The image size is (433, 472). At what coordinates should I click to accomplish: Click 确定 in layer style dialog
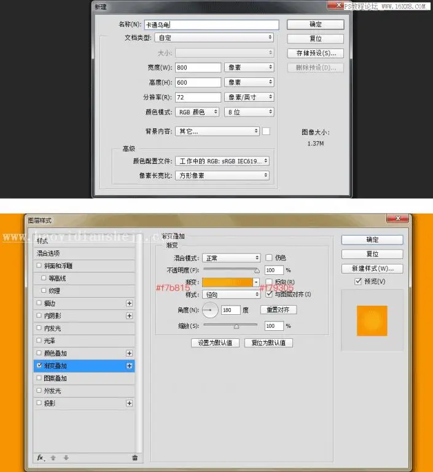pos(372,239)
